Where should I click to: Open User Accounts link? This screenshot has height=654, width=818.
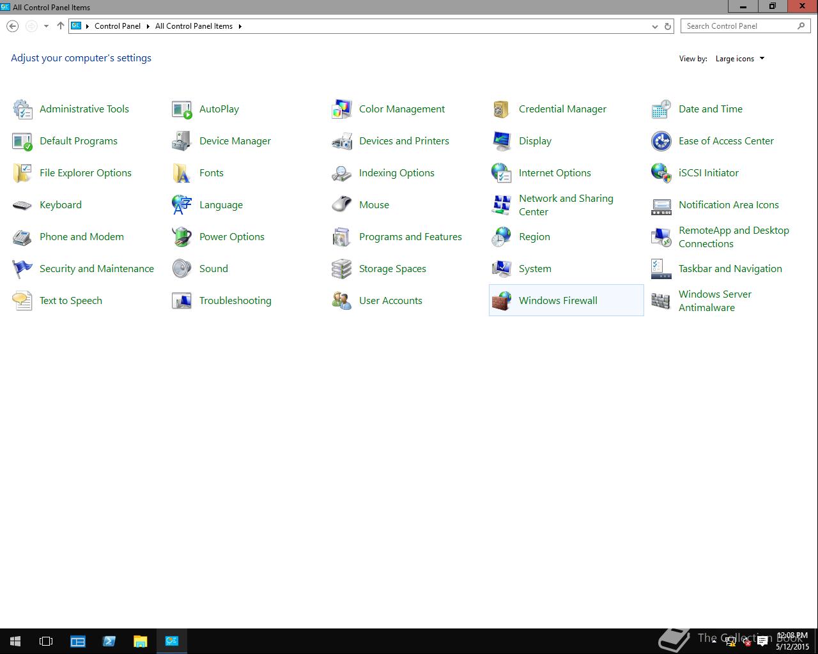coord(390,301)
